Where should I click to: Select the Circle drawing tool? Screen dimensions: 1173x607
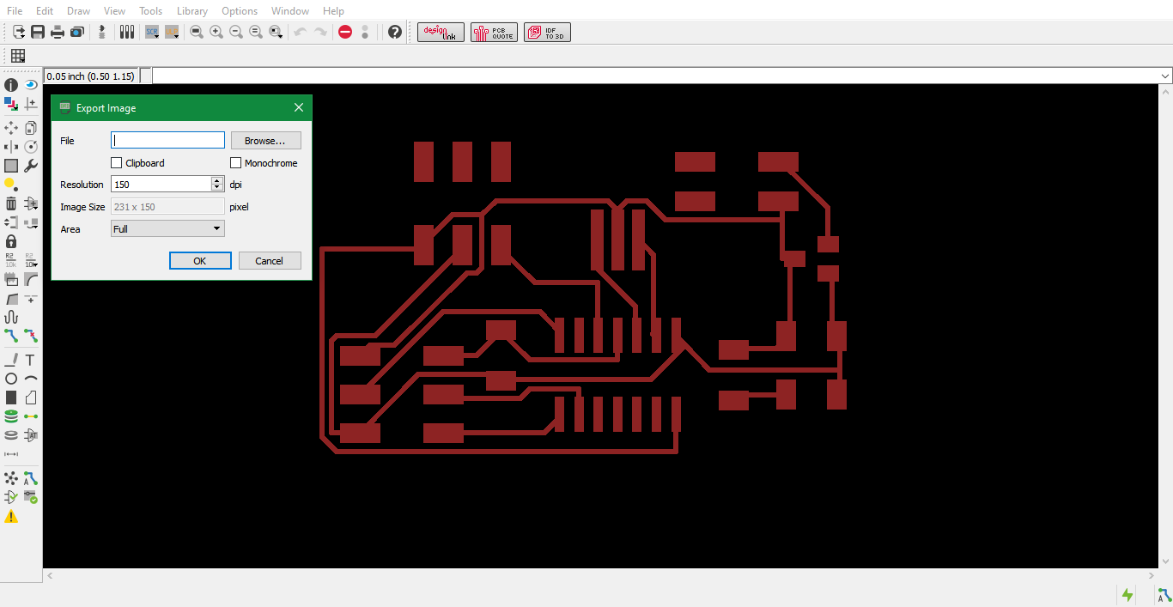(x=11, y=379)
